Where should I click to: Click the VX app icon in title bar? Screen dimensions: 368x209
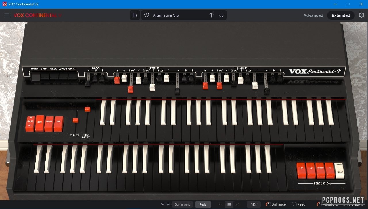point(5,4)
